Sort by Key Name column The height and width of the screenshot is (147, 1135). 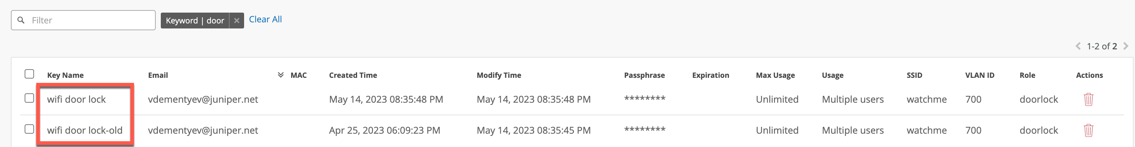tap(65, 75)
